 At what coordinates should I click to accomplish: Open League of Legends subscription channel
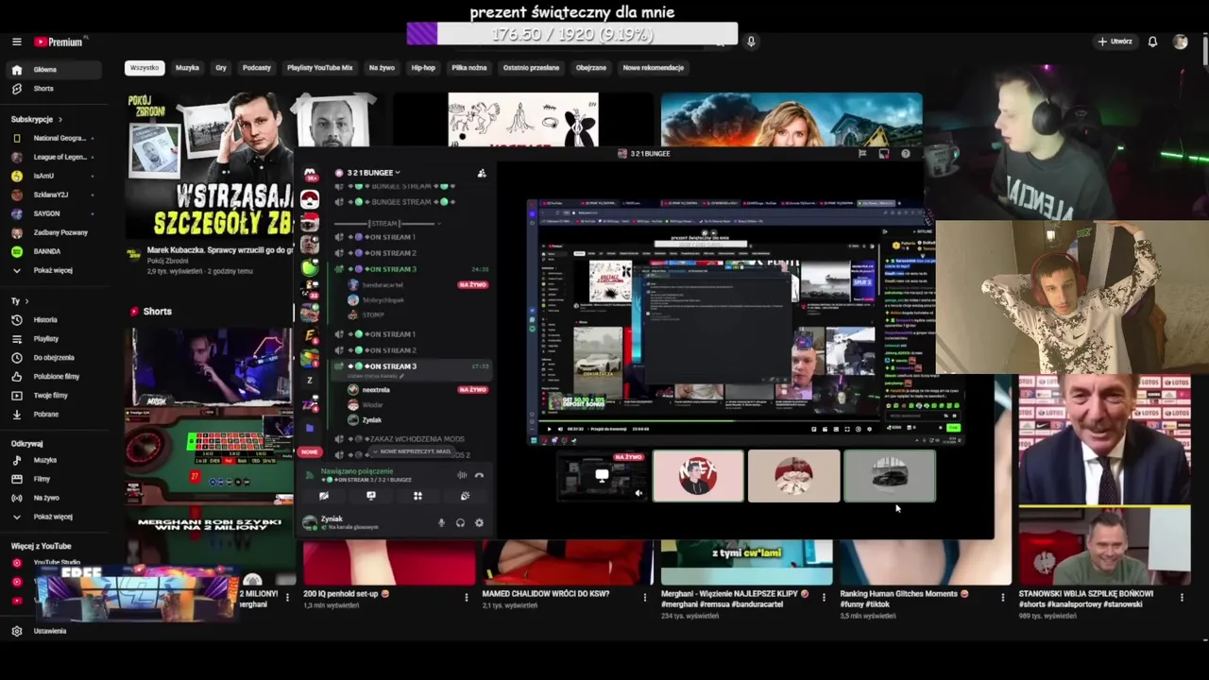[x=52, y=157]
